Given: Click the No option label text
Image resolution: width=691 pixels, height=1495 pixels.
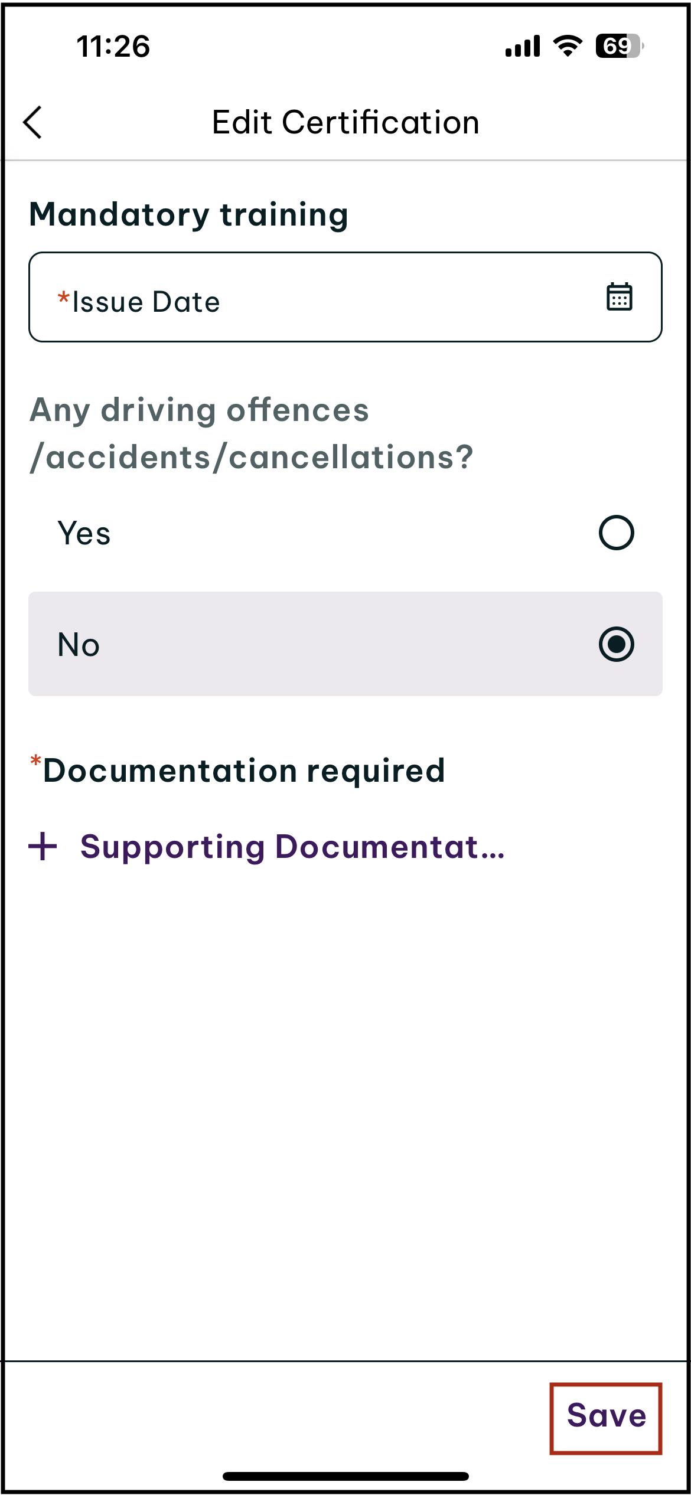Looking at the screenshot, I should 79,645.
